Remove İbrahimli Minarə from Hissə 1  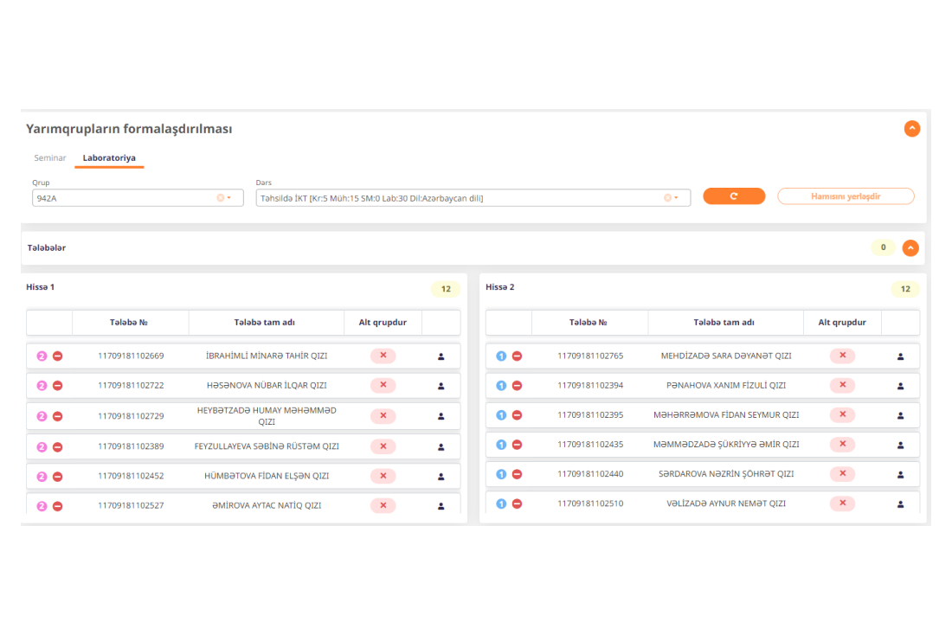58,356
